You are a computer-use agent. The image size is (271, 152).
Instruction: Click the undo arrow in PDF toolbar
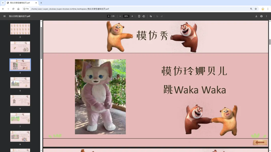157,16
